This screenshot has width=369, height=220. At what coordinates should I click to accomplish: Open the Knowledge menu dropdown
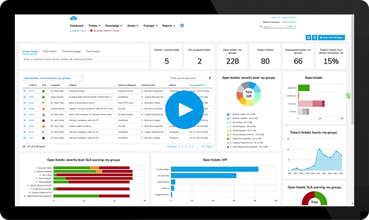[x=113, y=26]
